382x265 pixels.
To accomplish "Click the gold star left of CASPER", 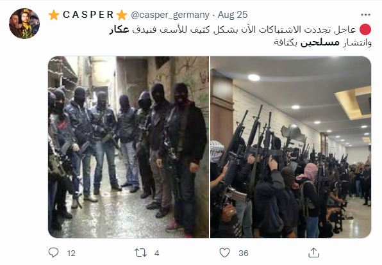I will click(54, 15).
